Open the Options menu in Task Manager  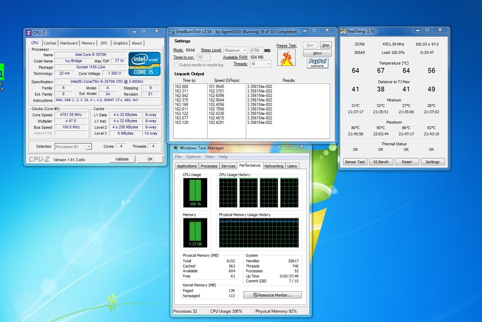click(x=193, y=157)
